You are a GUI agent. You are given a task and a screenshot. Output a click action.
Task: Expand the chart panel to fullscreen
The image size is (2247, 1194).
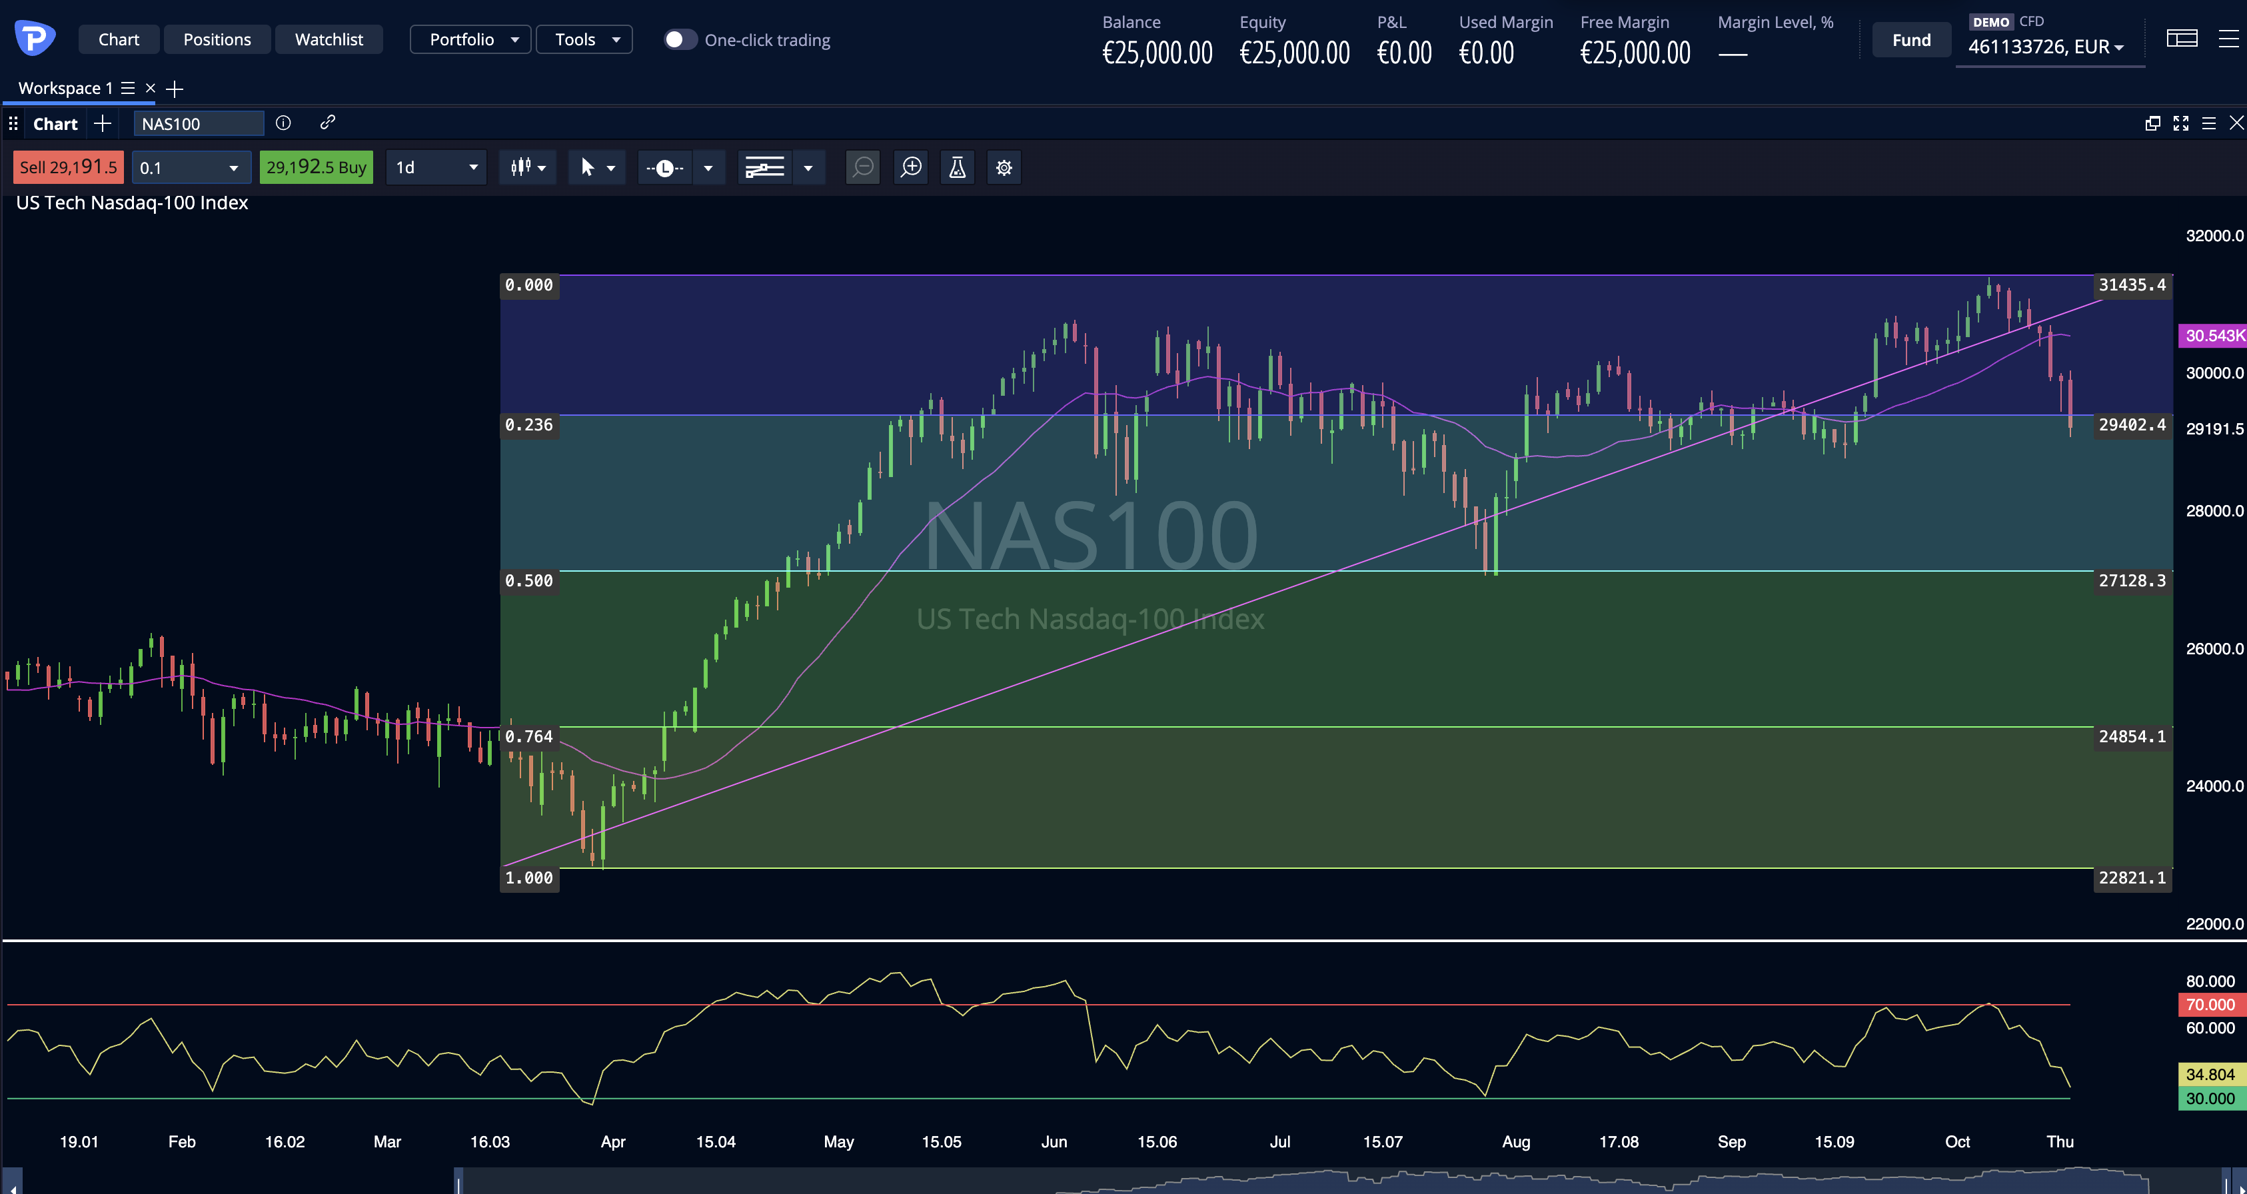coord(2181,124)
